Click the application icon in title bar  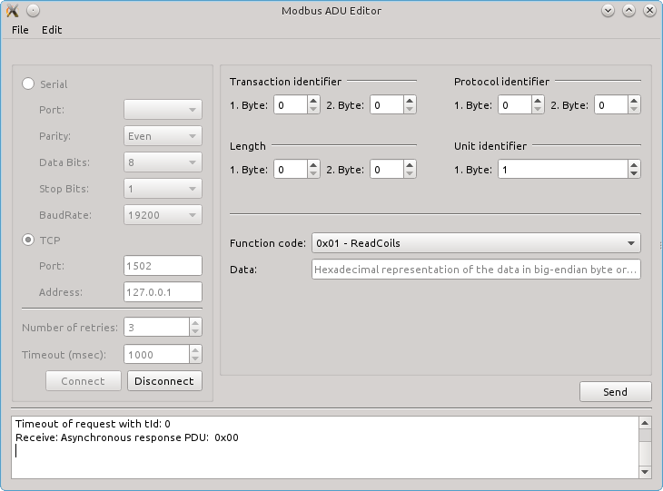click(x=12, y=11)
